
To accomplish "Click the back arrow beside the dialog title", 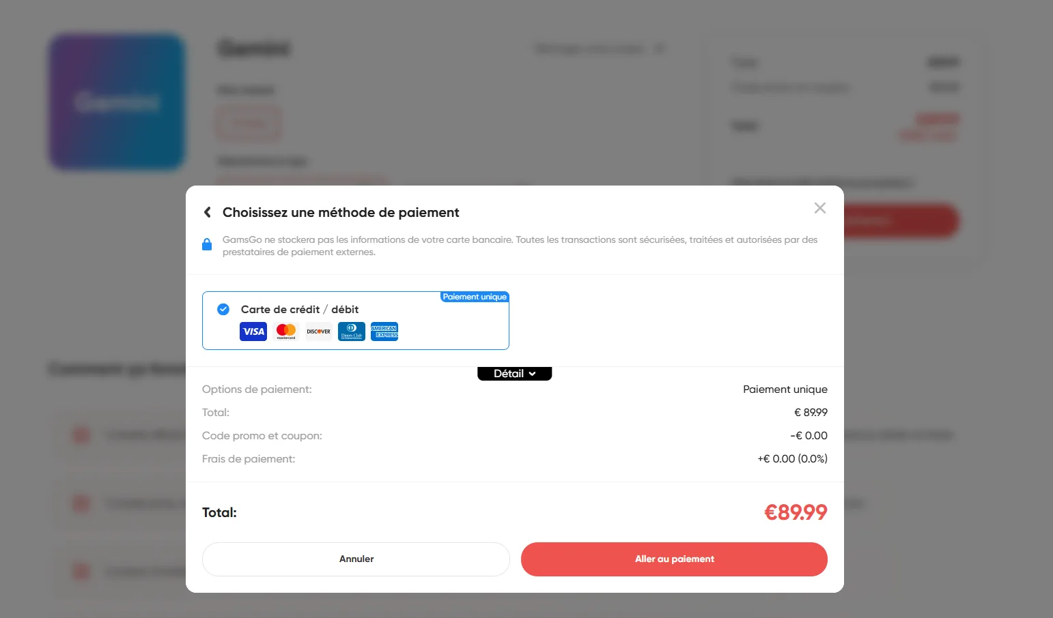I will [207, 212].
